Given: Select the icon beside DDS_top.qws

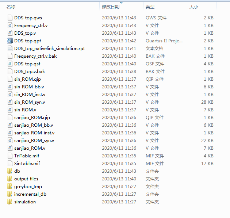Looking at the screenshot, I should pyautogui.click(x=10, y=18).
